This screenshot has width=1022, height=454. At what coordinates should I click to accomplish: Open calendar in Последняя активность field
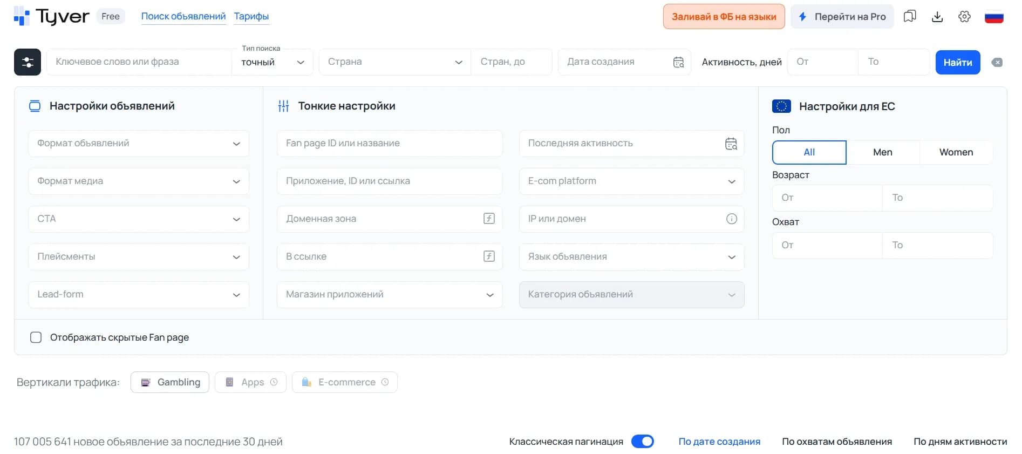[x=731, y=144]
